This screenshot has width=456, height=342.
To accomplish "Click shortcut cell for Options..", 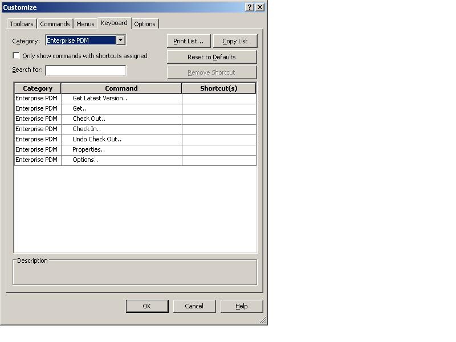I will click(219, 160).
